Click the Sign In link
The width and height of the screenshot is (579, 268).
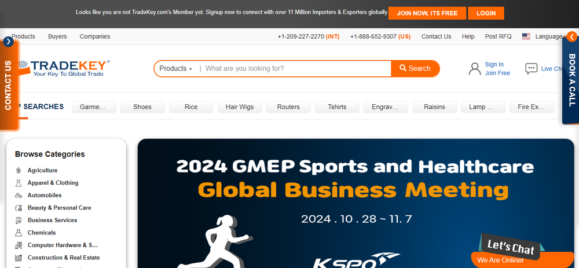point(494,65)
